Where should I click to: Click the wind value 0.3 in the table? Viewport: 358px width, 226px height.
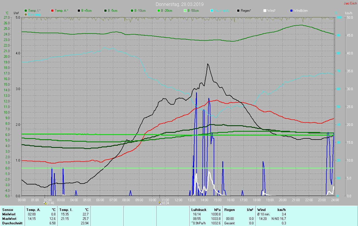284,223
